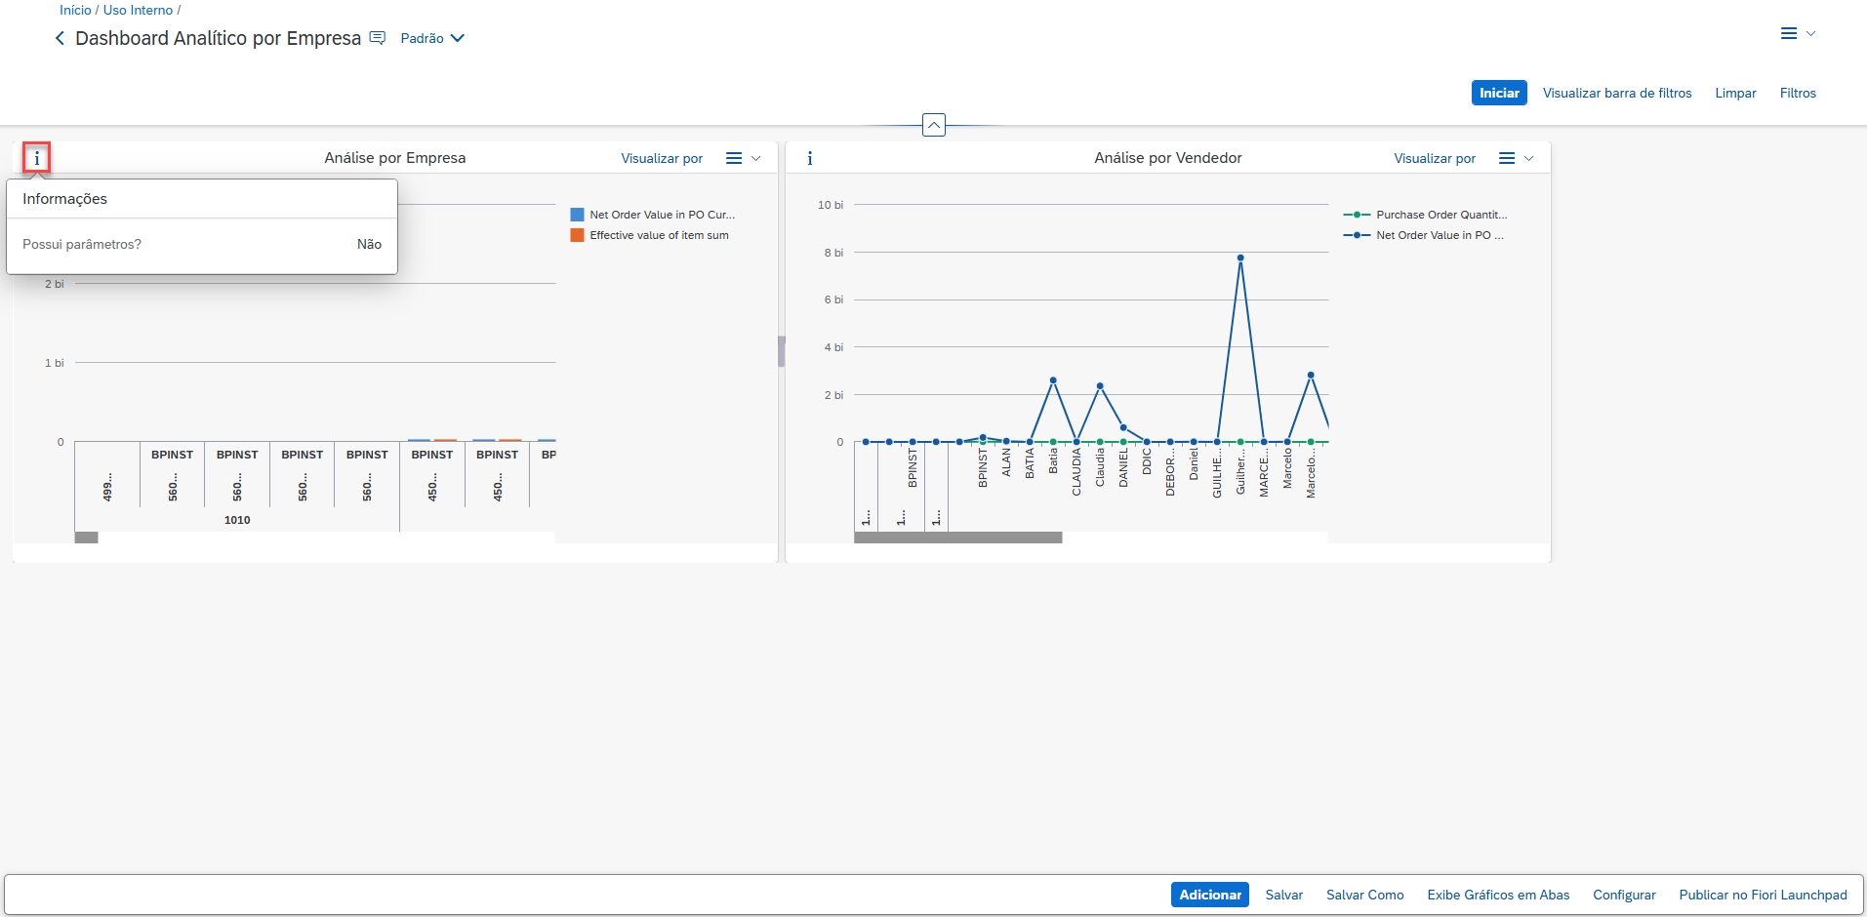Expand the chevron beside the Empresa chart menu
Screen dimensions: 1867x917
(756, 158)
